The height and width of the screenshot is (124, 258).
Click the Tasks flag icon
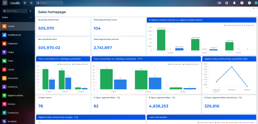(4, 52)
